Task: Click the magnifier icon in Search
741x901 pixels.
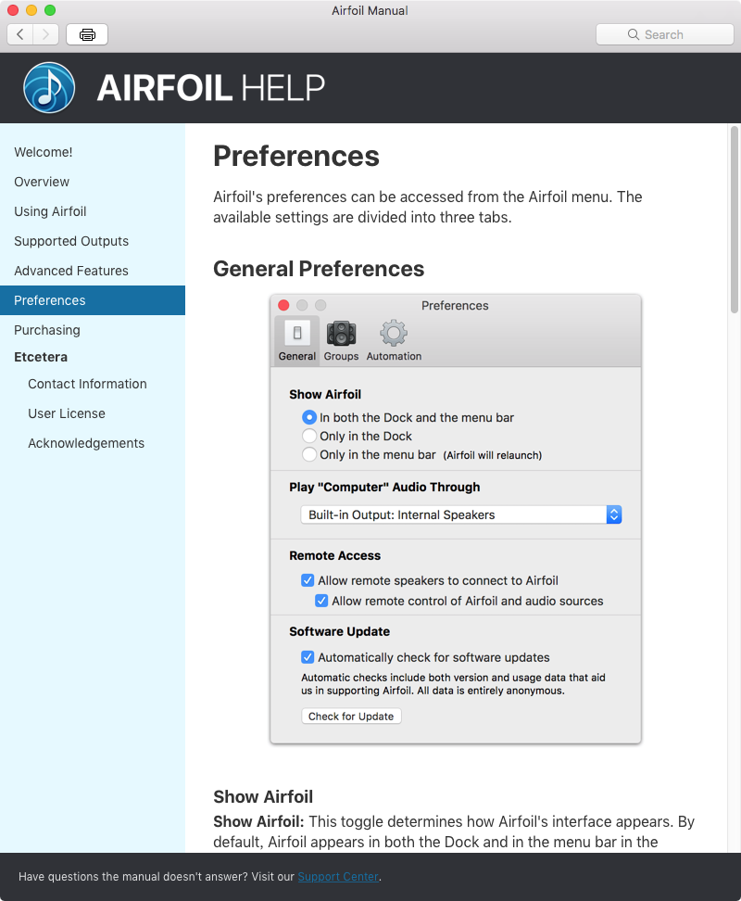Action: pos(634,34)
